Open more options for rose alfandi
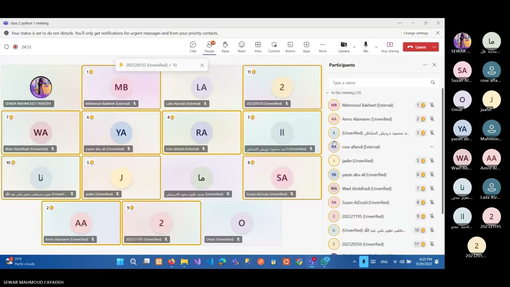Viewport: 510px width, 287px height. tap(432, 147)
